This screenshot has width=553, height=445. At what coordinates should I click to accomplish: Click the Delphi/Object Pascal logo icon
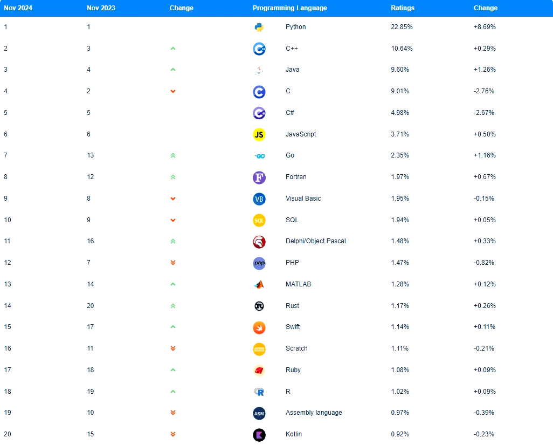259,242
